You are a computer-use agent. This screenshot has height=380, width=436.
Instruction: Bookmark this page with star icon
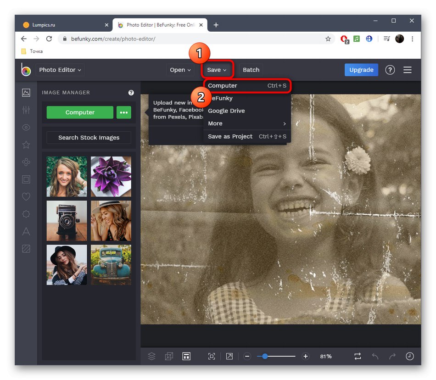pos(328,39)
